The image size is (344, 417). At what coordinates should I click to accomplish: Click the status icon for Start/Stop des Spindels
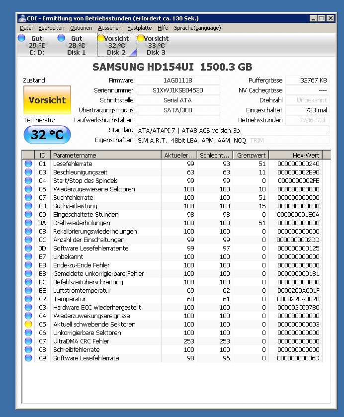click(28, 180)
